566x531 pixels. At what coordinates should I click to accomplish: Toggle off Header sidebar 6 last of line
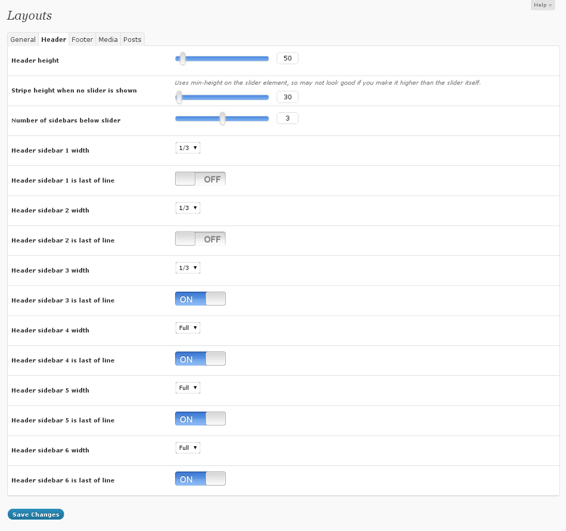point(200,478)
